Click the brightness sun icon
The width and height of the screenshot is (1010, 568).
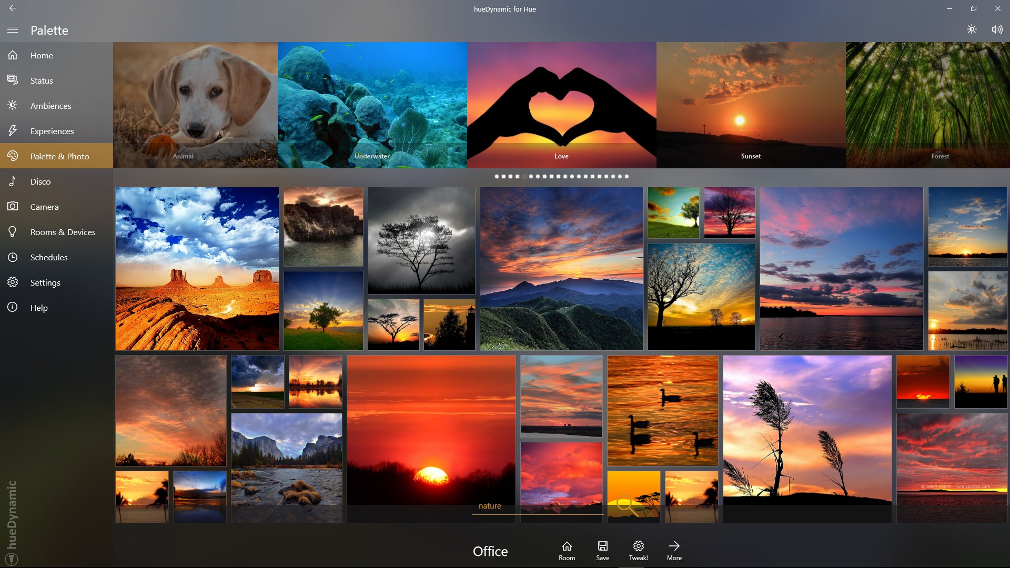pyautogui.click(x=972, y=29)
